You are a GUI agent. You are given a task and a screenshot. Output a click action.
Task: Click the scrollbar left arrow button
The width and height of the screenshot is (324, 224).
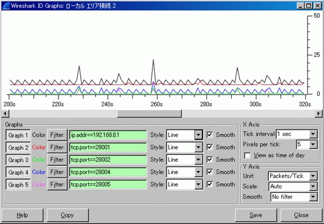(x=5, y=114)
